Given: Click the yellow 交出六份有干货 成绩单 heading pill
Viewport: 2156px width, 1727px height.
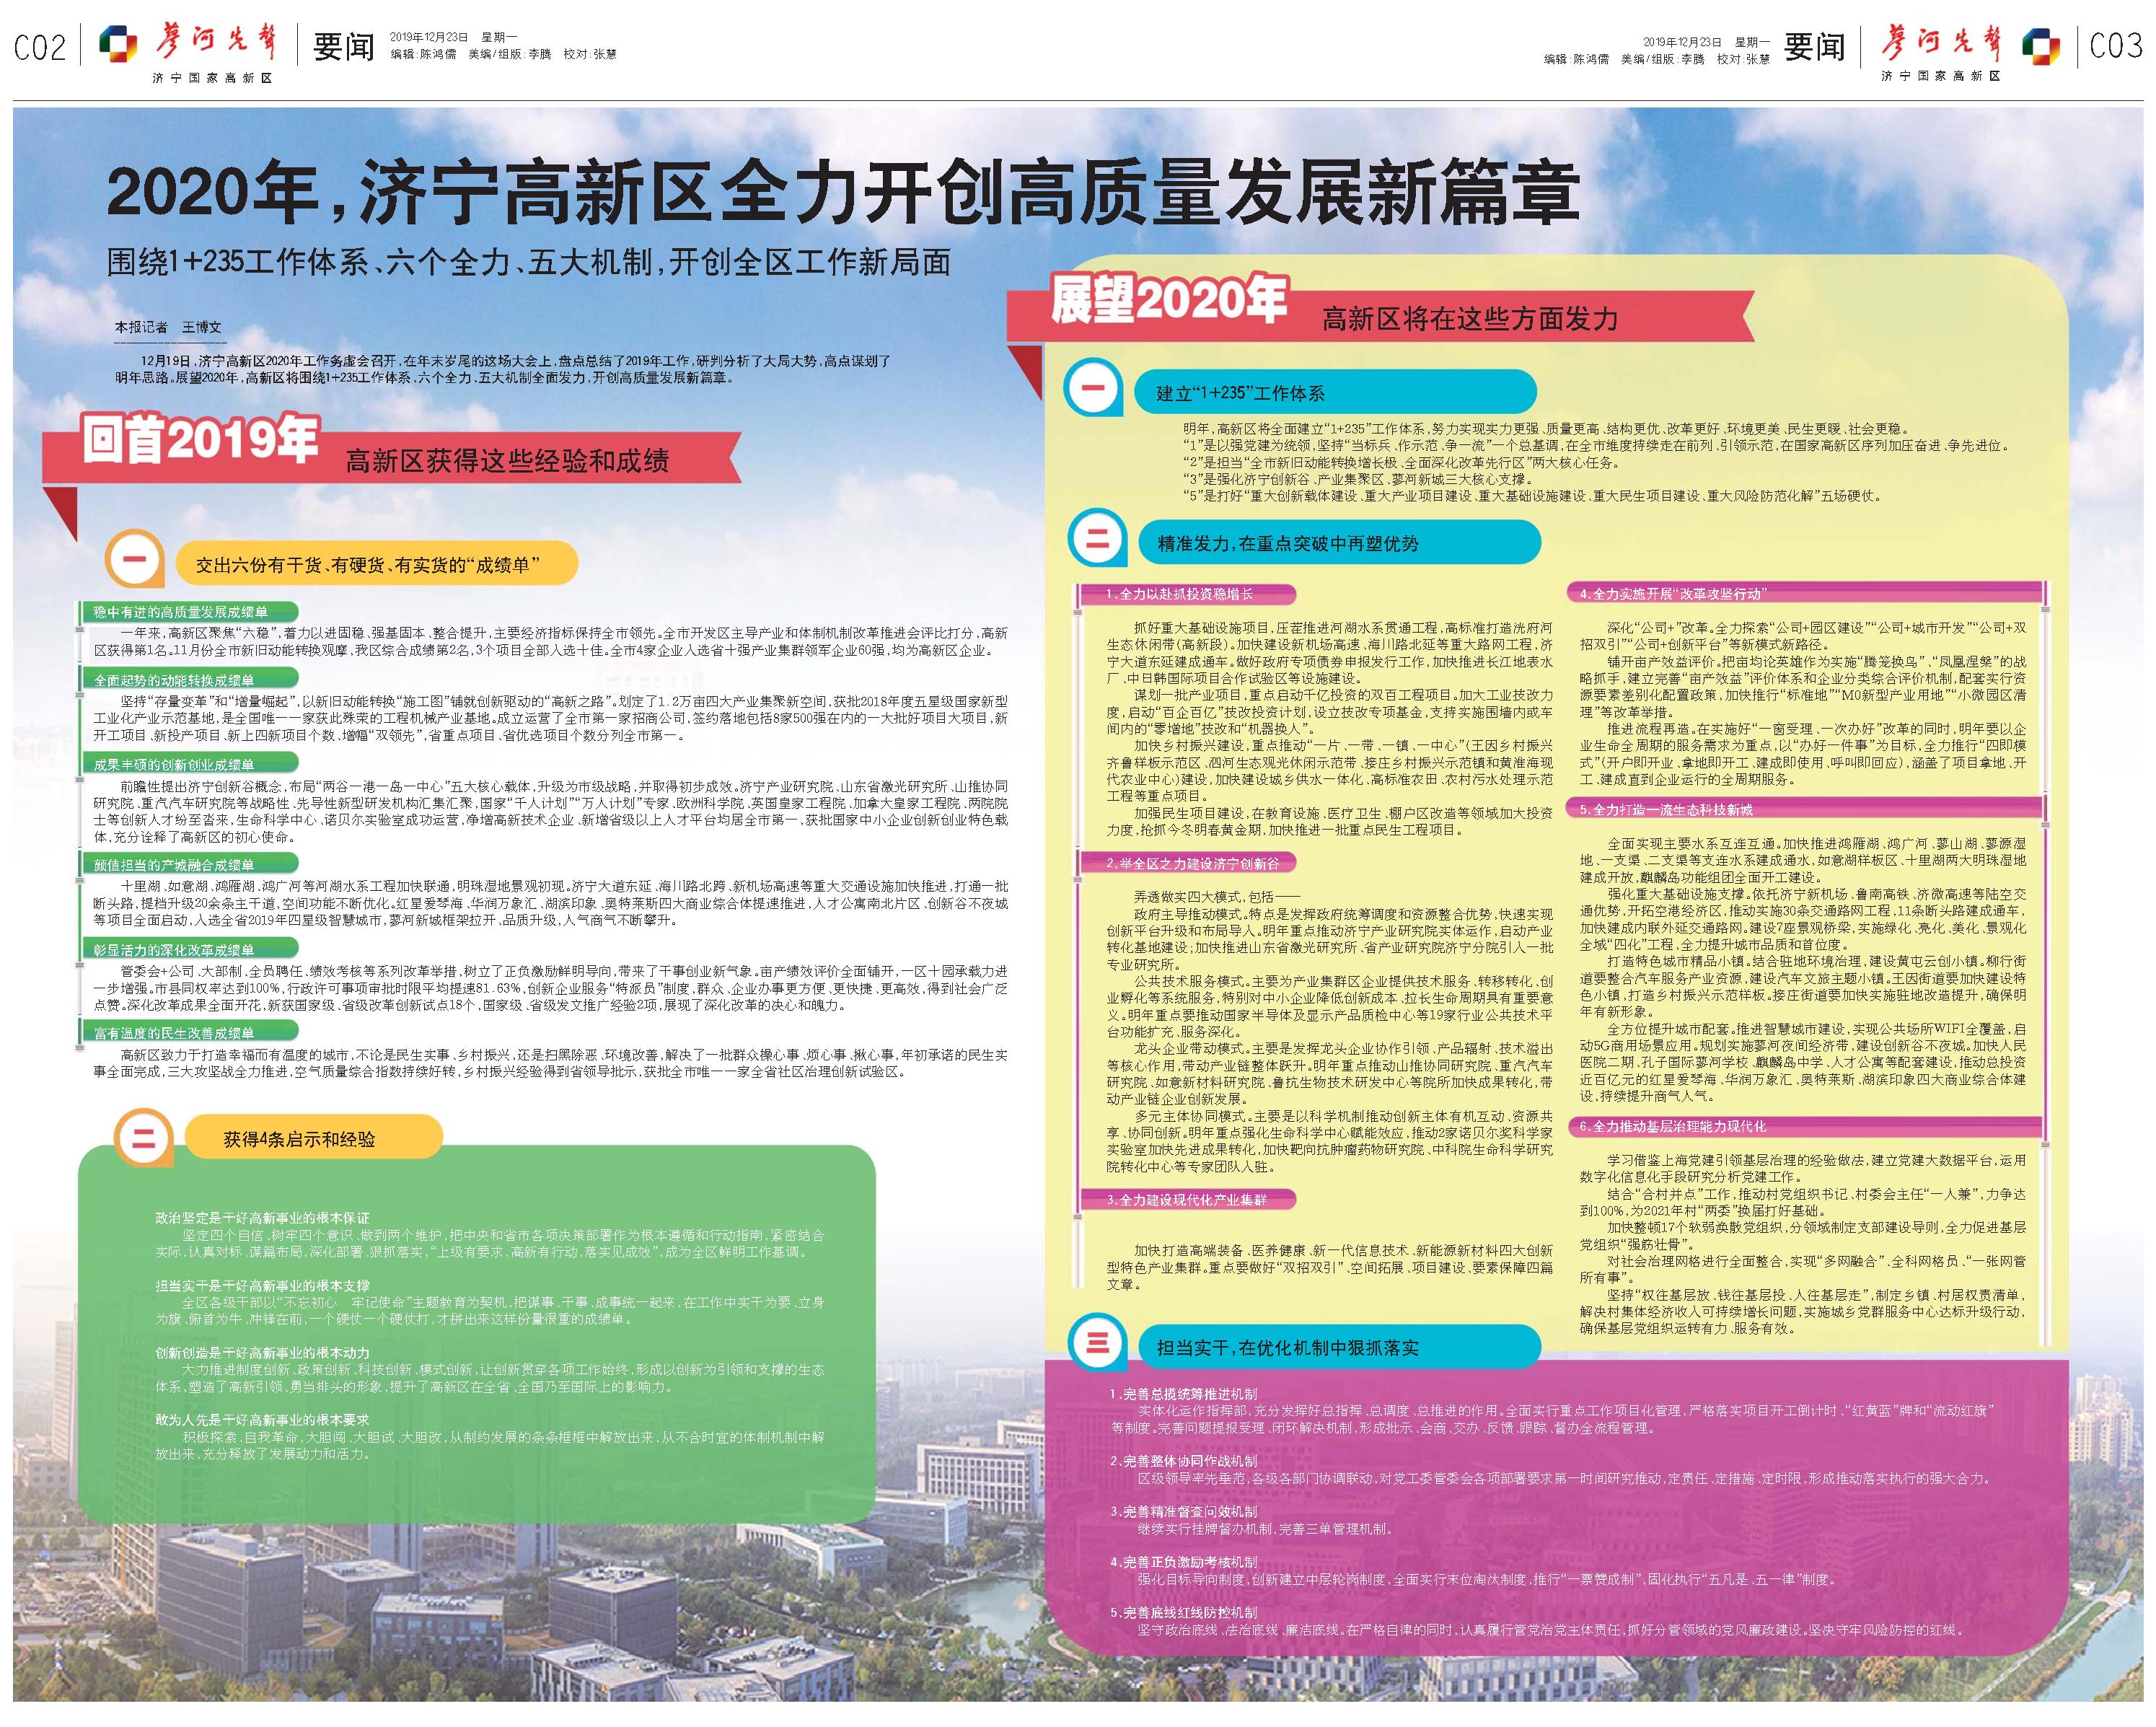Looking at the screenshot, I should pos(376,564).
